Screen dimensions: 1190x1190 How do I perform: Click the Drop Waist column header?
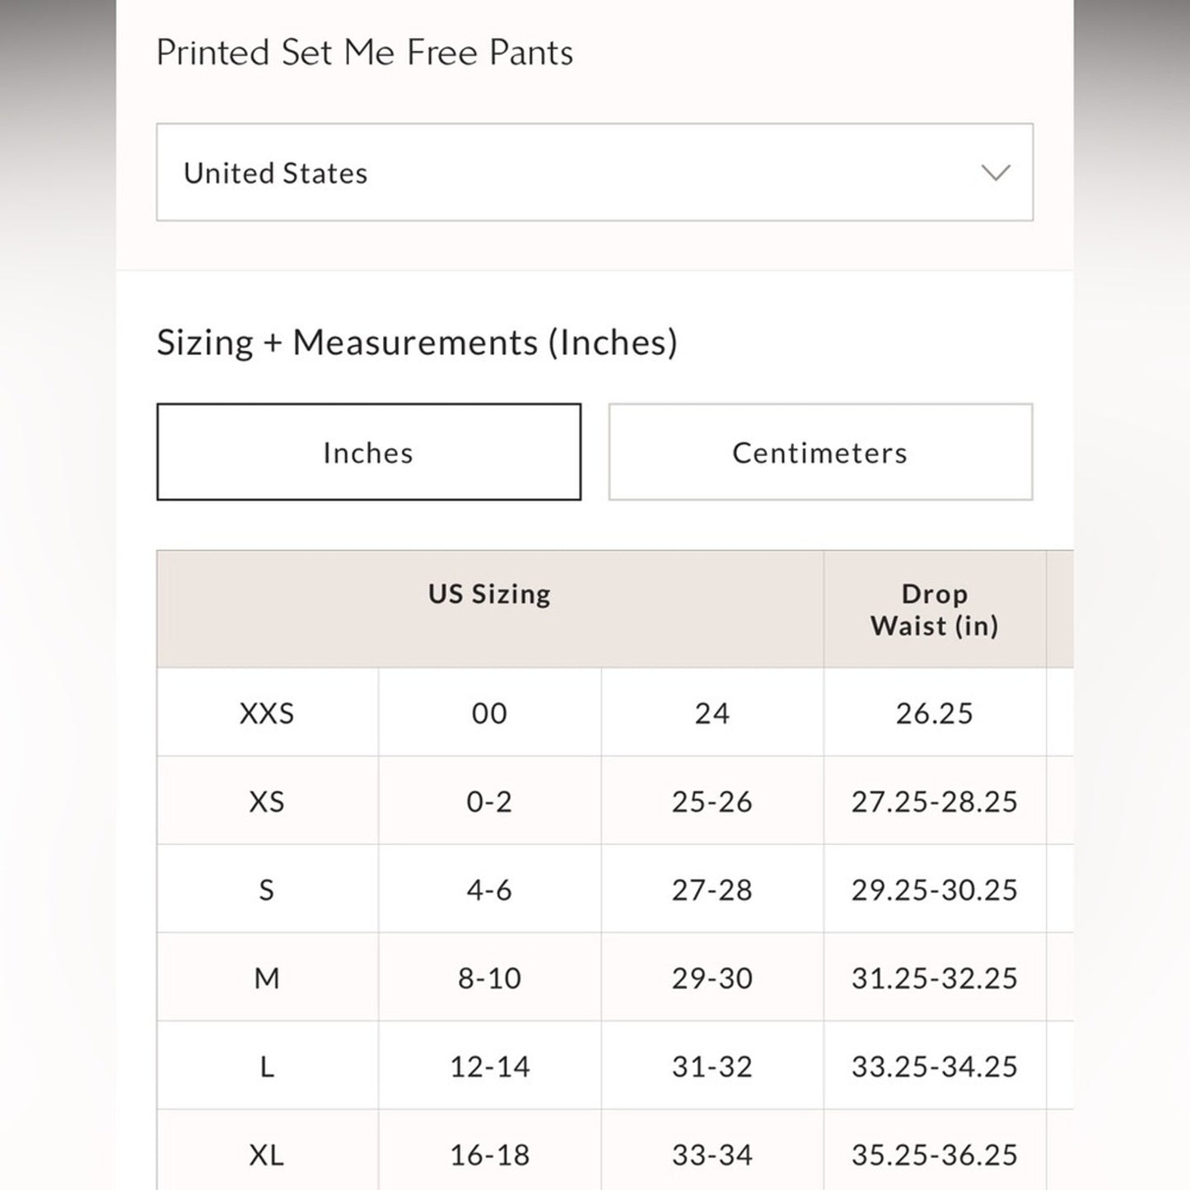click(x=935, y=609)
